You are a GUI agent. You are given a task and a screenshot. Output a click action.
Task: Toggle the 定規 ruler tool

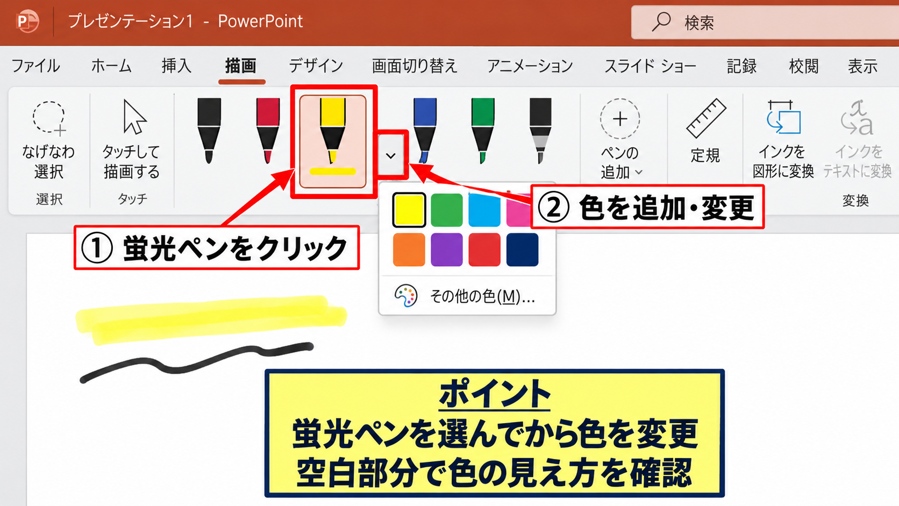705,132
